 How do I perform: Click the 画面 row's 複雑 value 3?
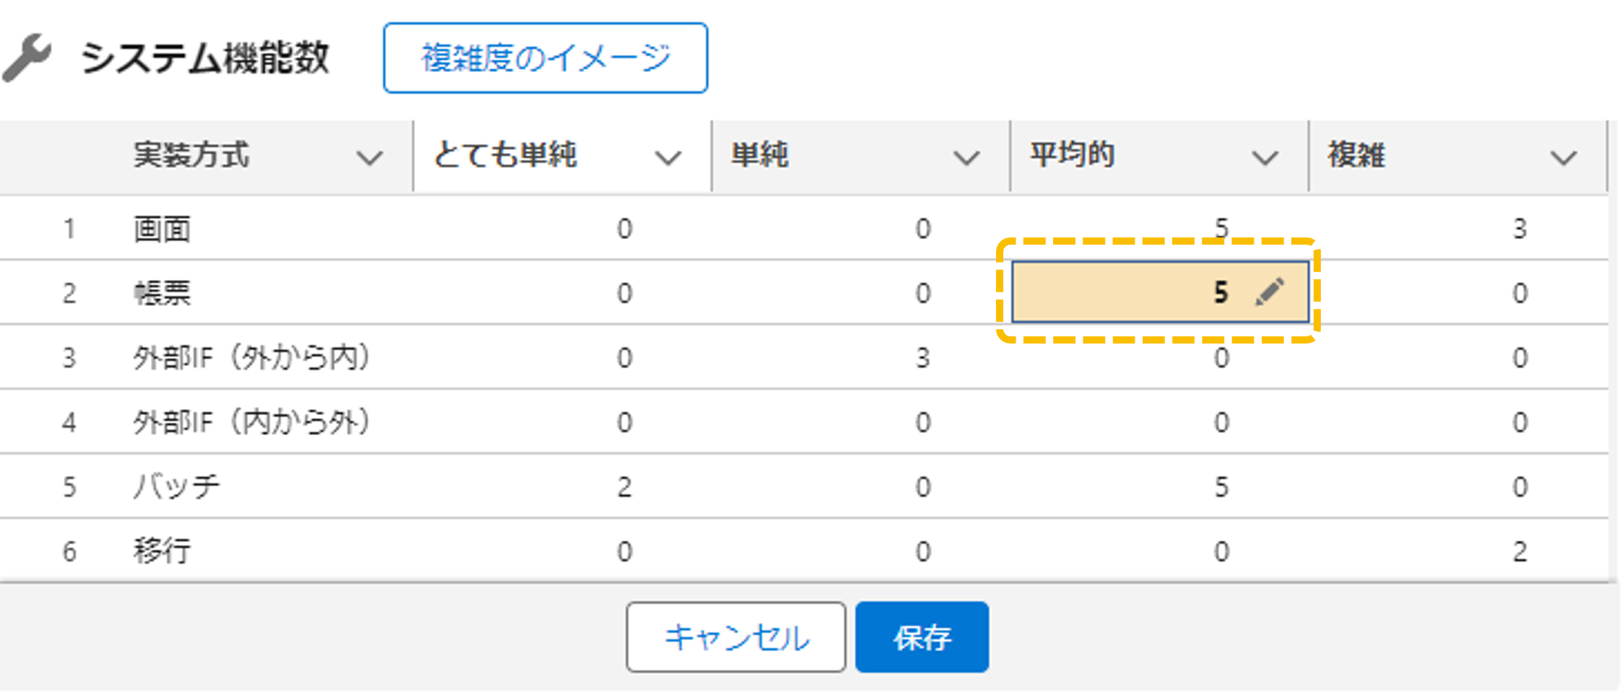click(1519, 230)
